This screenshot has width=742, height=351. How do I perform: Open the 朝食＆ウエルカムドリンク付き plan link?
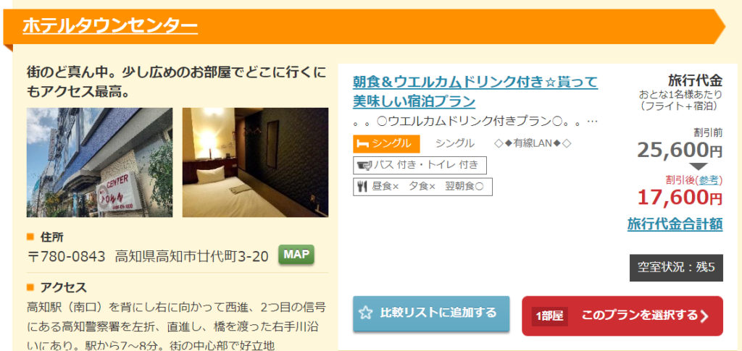(x=475, y=92)
